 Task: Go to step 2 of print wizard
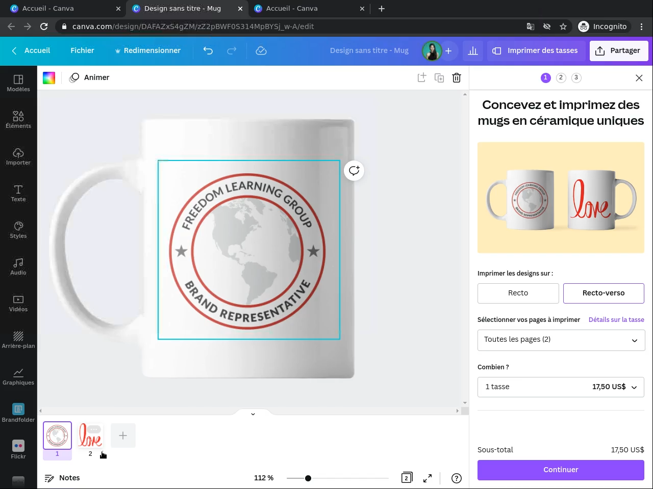point(561,77)
